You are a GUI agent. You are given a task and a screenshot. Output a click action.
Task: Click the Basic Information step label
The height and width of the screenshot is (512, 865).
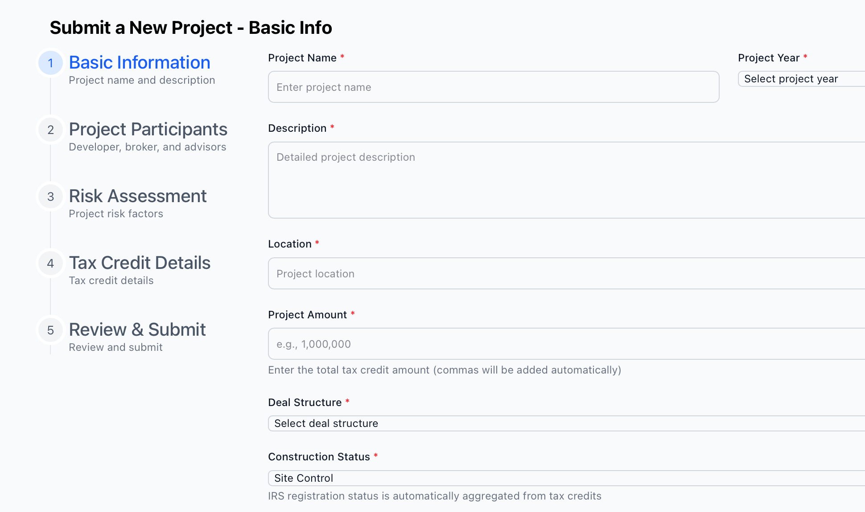click(140, 62)
